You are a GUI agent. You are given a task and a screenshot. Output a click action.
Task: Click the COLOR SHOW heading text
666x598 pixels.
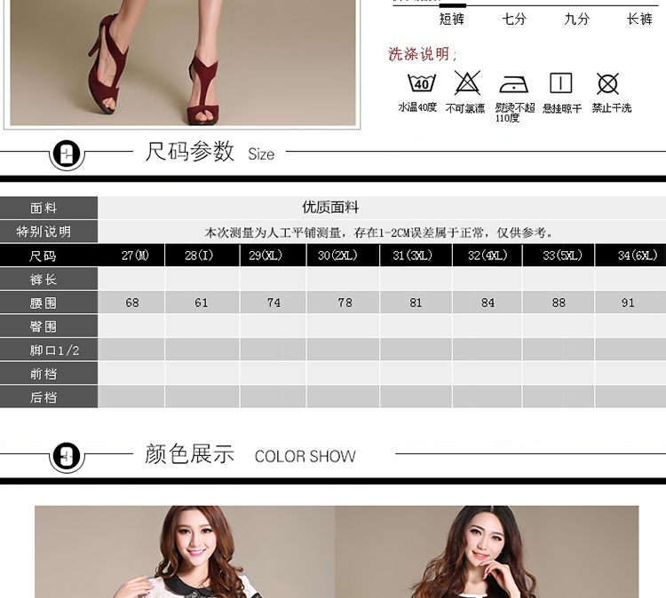[x=305, y=457]
